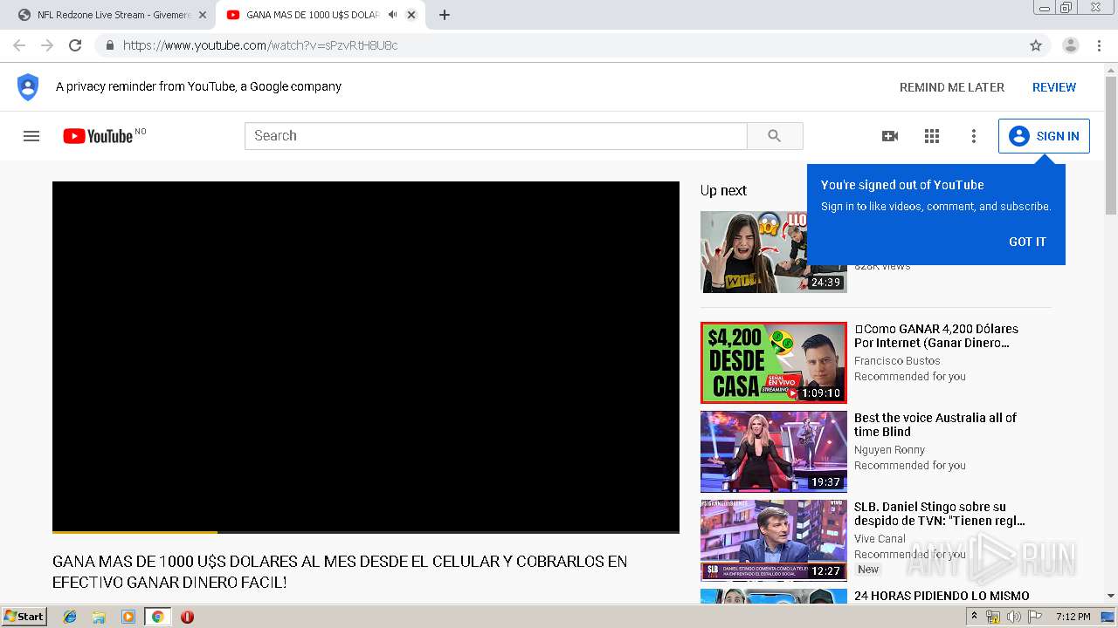
Task: Mute the tab via speaker icon
Action: coord(393,15)
